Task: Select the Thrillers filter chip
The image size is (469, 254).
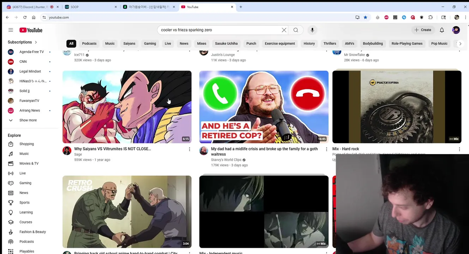Action: [x=330, y=44]
